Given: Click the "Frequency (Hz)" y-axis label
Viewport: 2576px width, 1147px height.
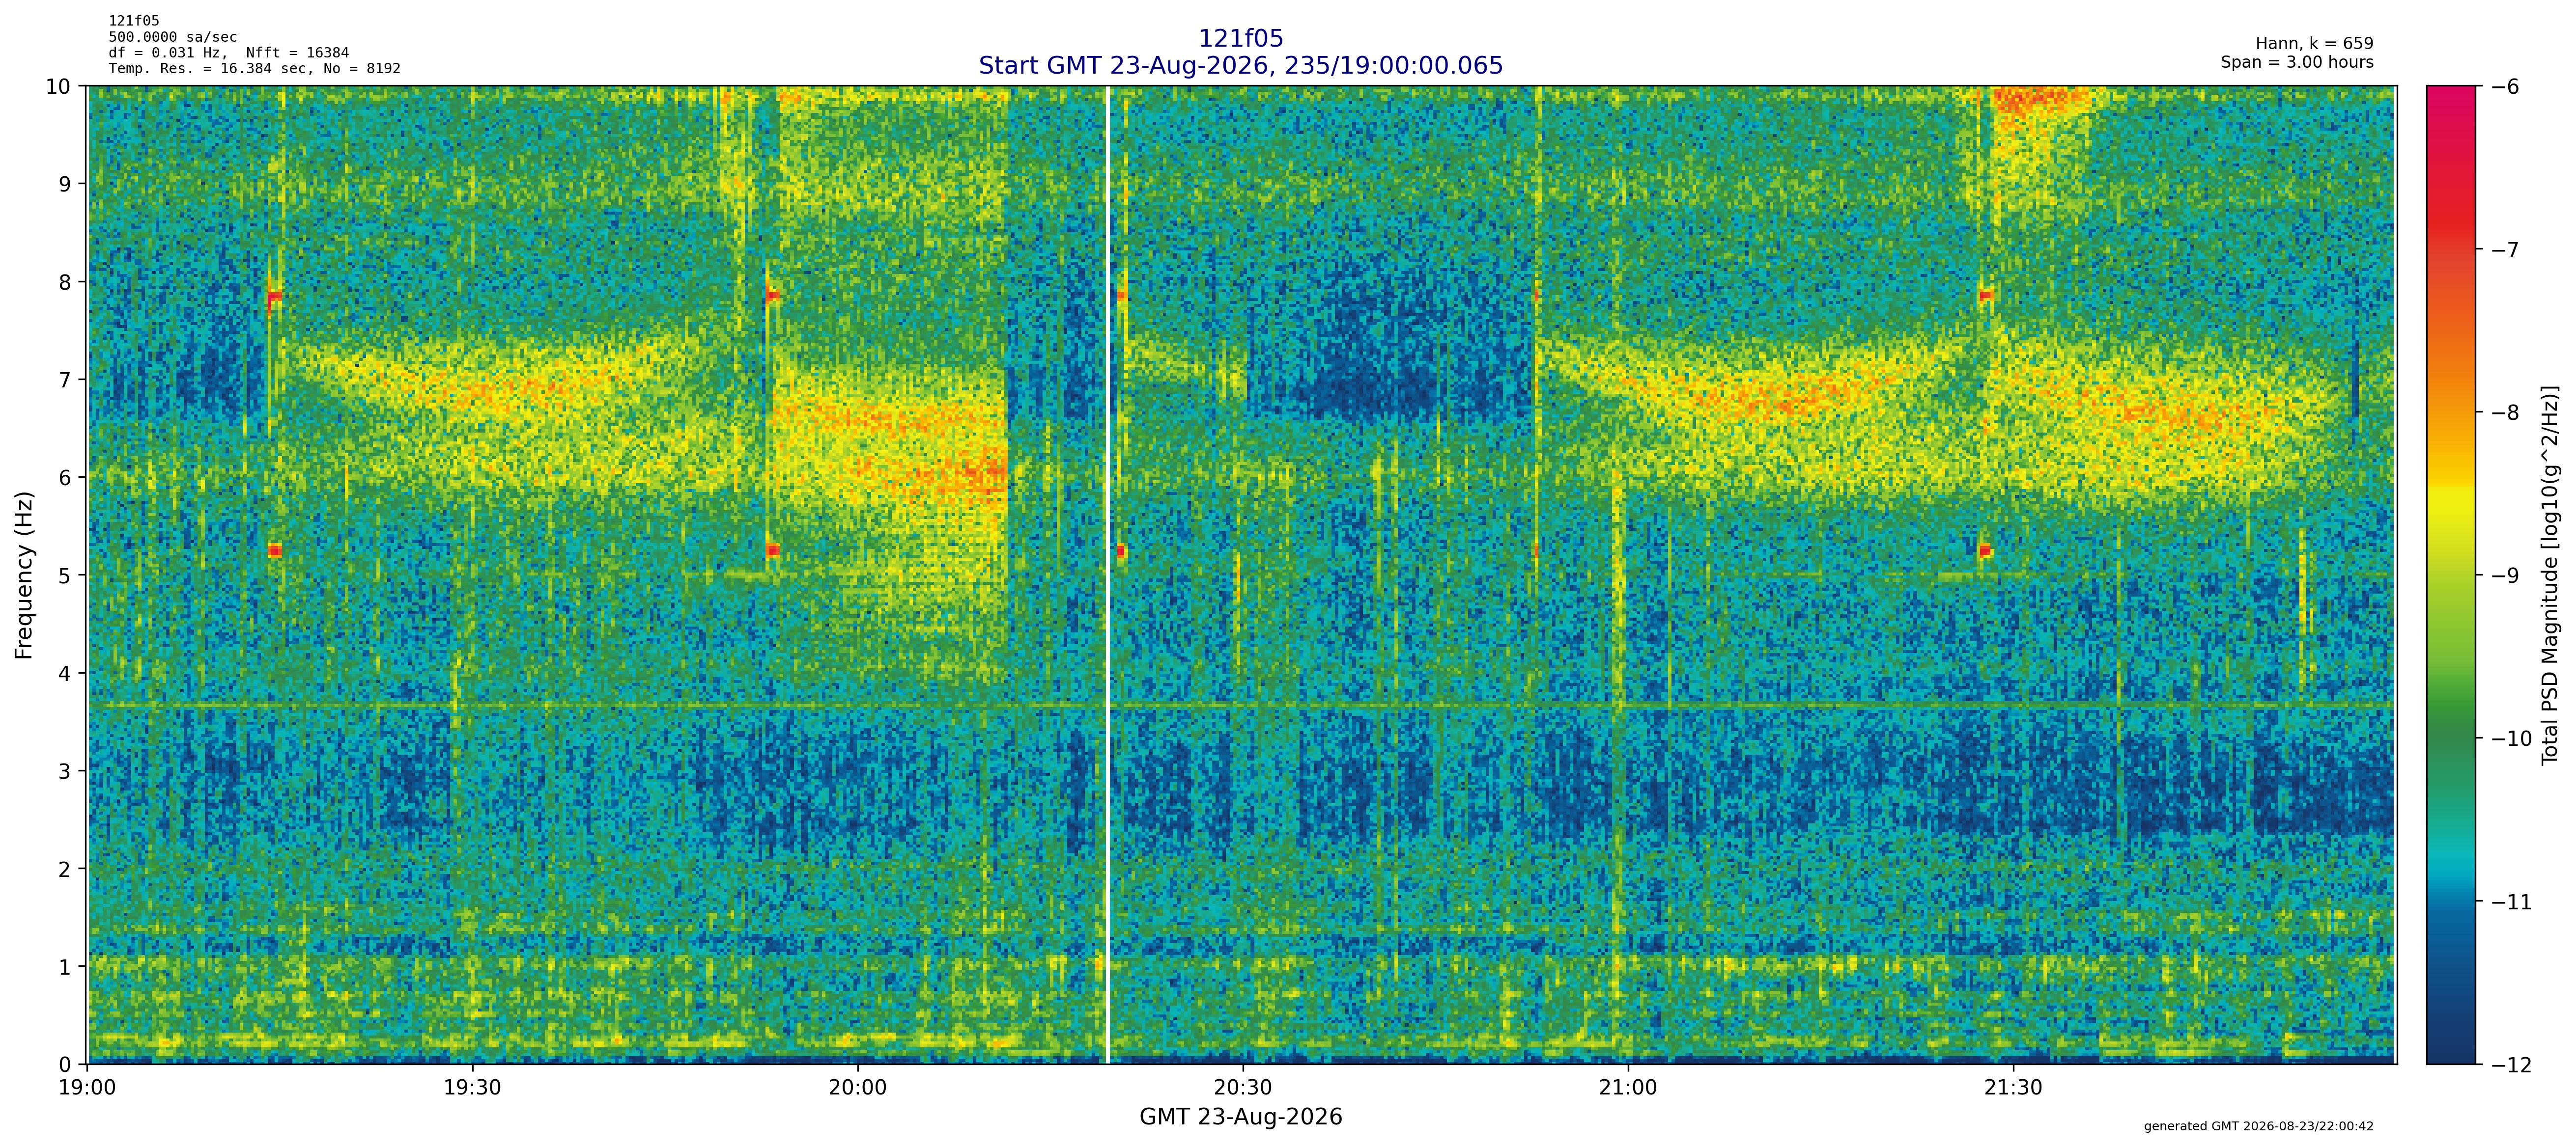Looking at the screenshot, I should 25,574.
